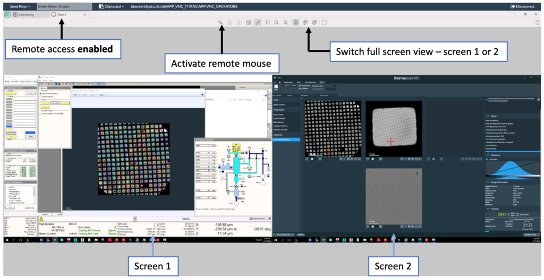Click the green application logo beside the Monitoring tab
This screenshot has height=280, width=544.
point(7,14)
